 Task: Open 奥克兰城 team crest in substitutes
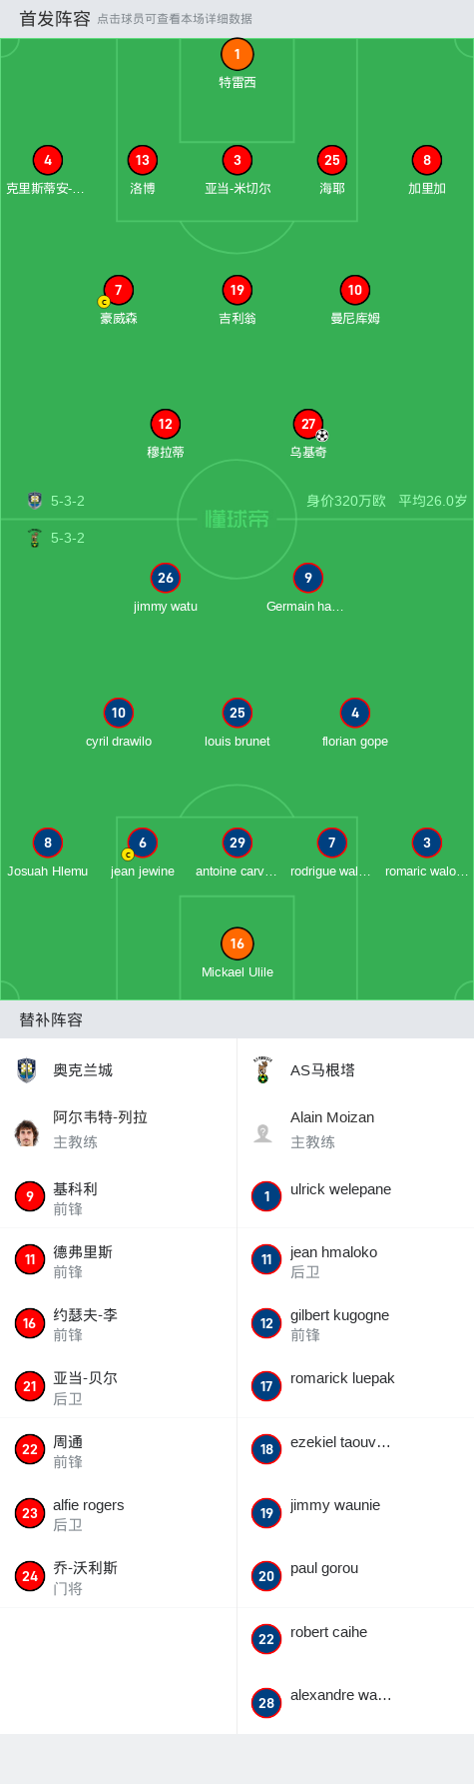27,1070
